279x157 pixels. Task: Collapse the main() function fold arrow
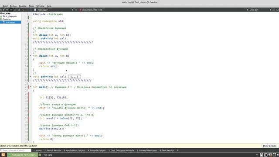point(31,87)
